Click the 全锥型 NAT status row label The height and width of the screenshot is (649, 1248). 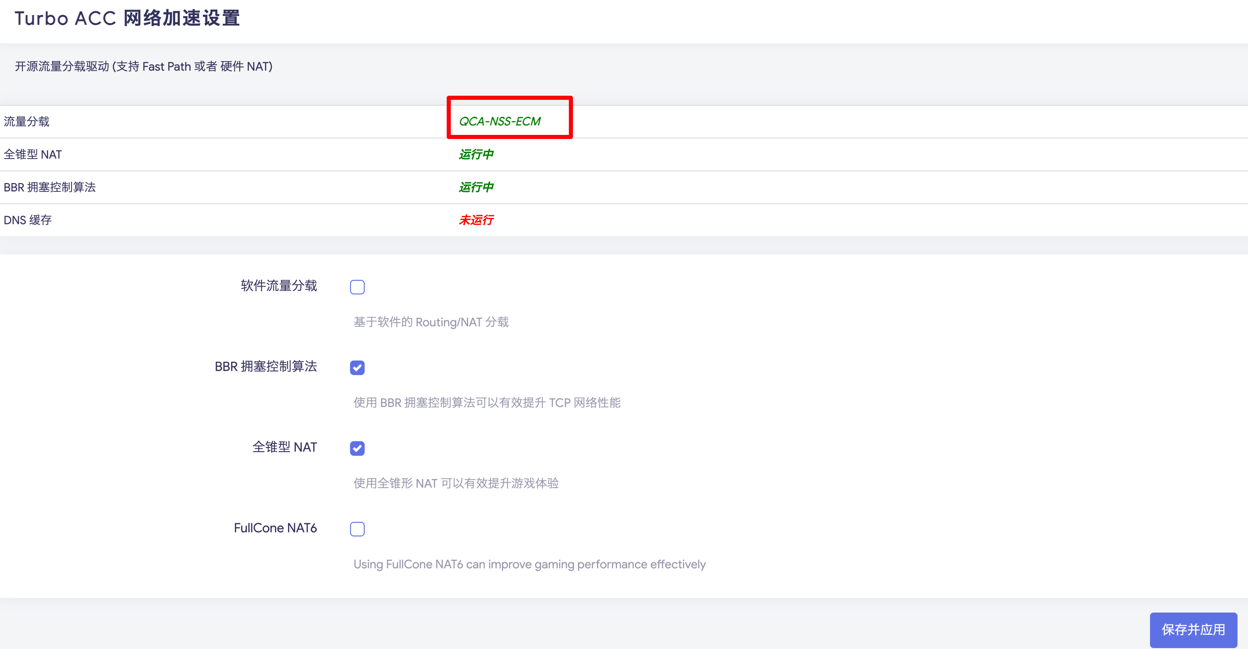tap(33, 154)
